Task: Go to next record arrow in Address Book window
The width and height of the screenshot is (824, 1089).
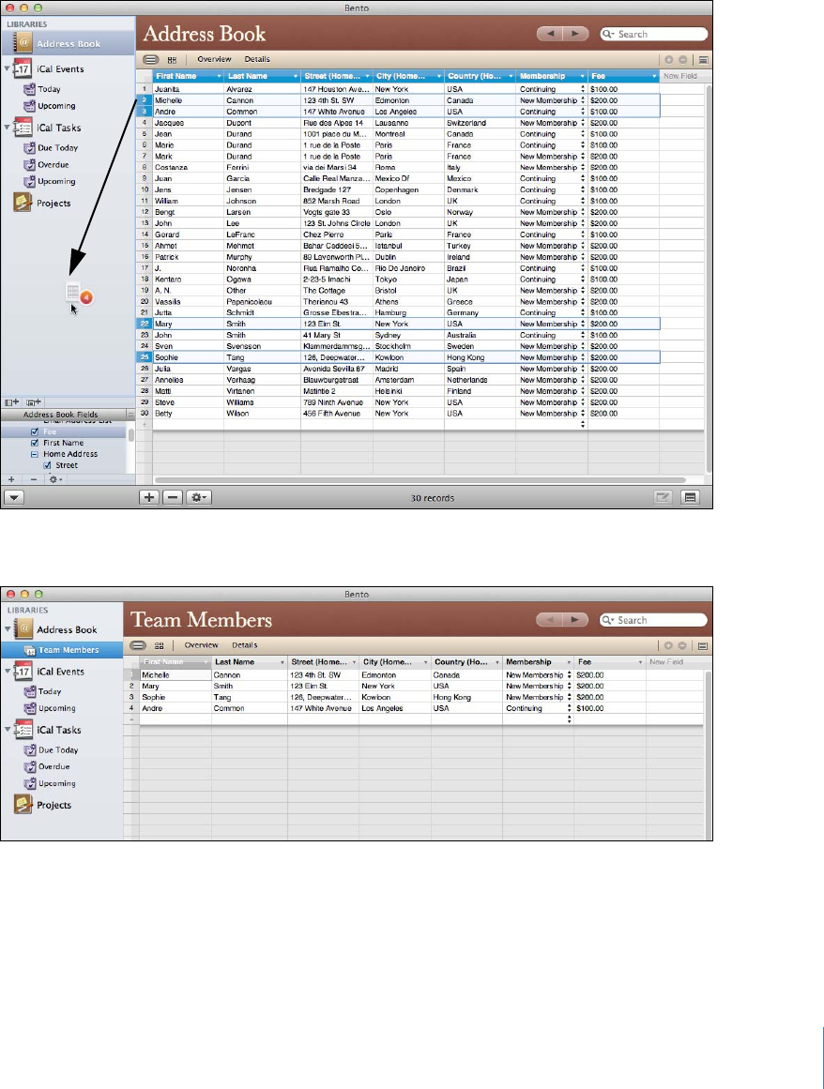Action: click(x=575, y=34)
